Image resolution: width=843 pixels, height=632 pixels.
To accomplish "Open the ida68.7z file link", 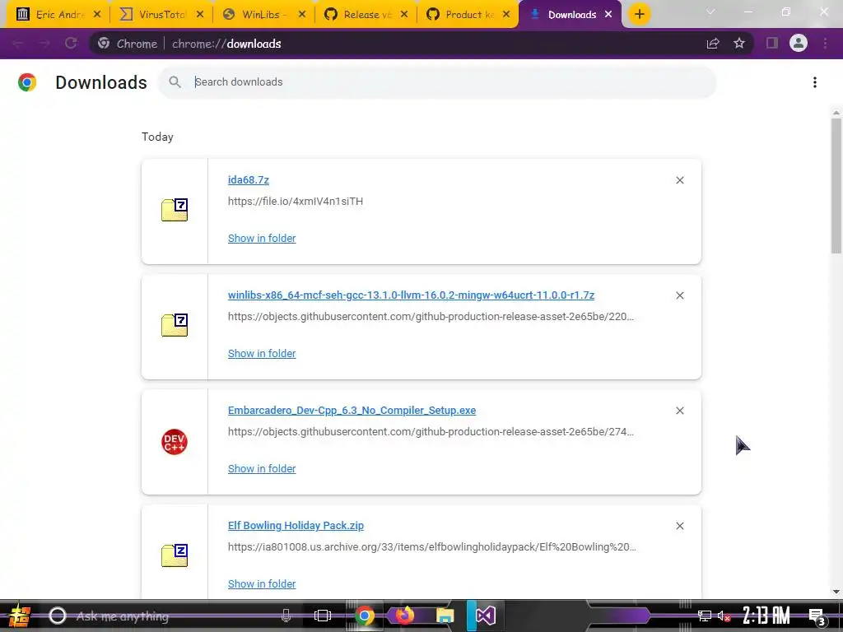I will coord(249,180).
